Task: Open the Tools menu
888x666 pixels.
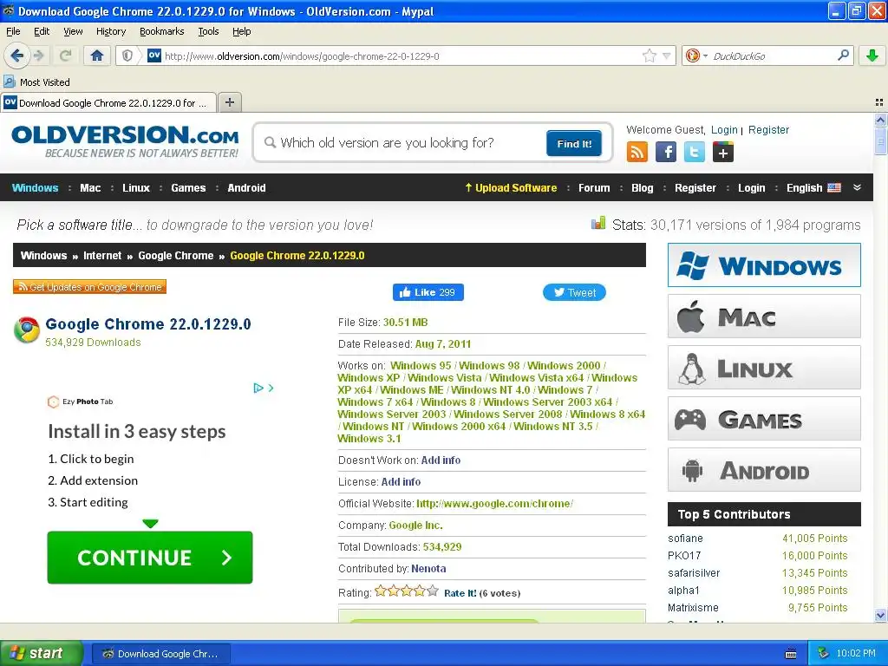Action: 208,31
